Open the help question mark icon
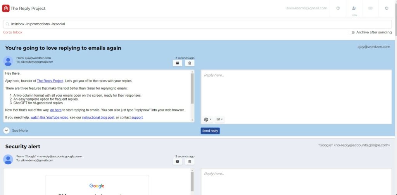397x195 pixels. tap(338, 8)
